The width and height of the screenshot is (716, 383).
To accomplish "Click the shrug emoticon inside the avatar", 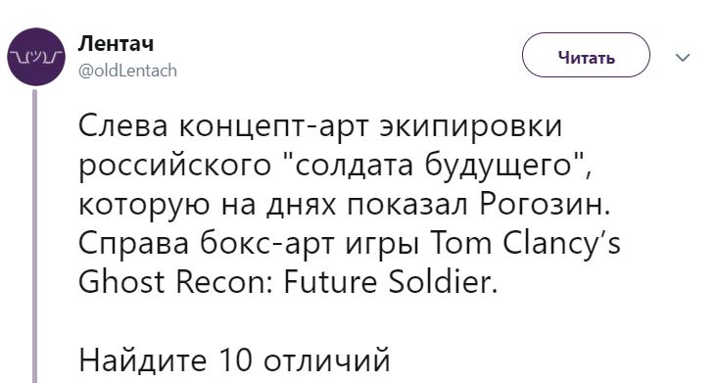I will pos(36,58).
